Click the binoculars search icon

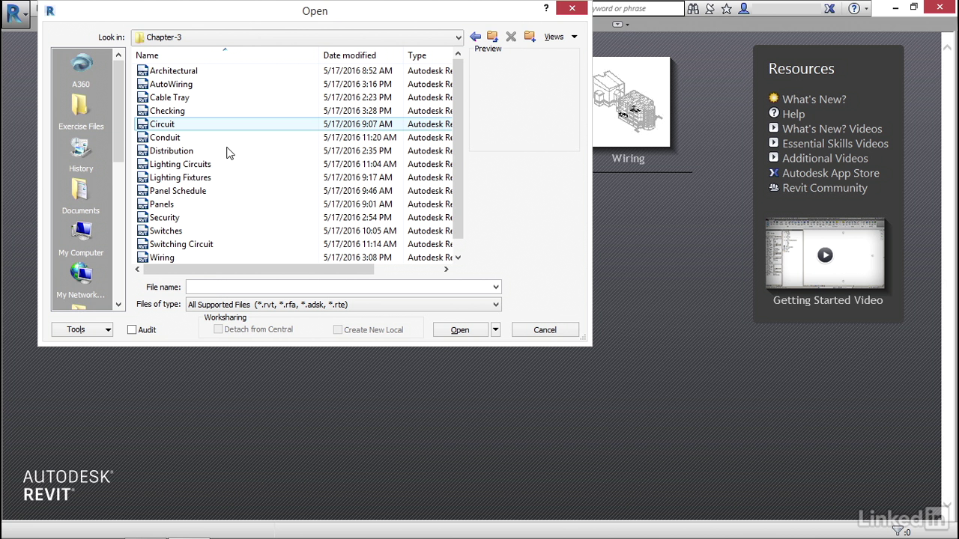pos(693,9)
